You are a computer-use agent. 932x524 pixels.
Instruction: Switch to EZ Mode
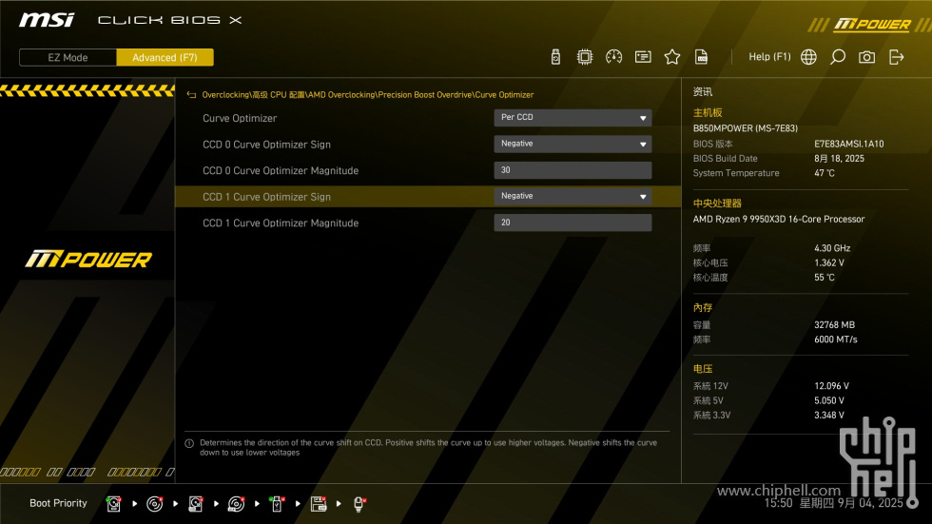(x=68, y=58)
